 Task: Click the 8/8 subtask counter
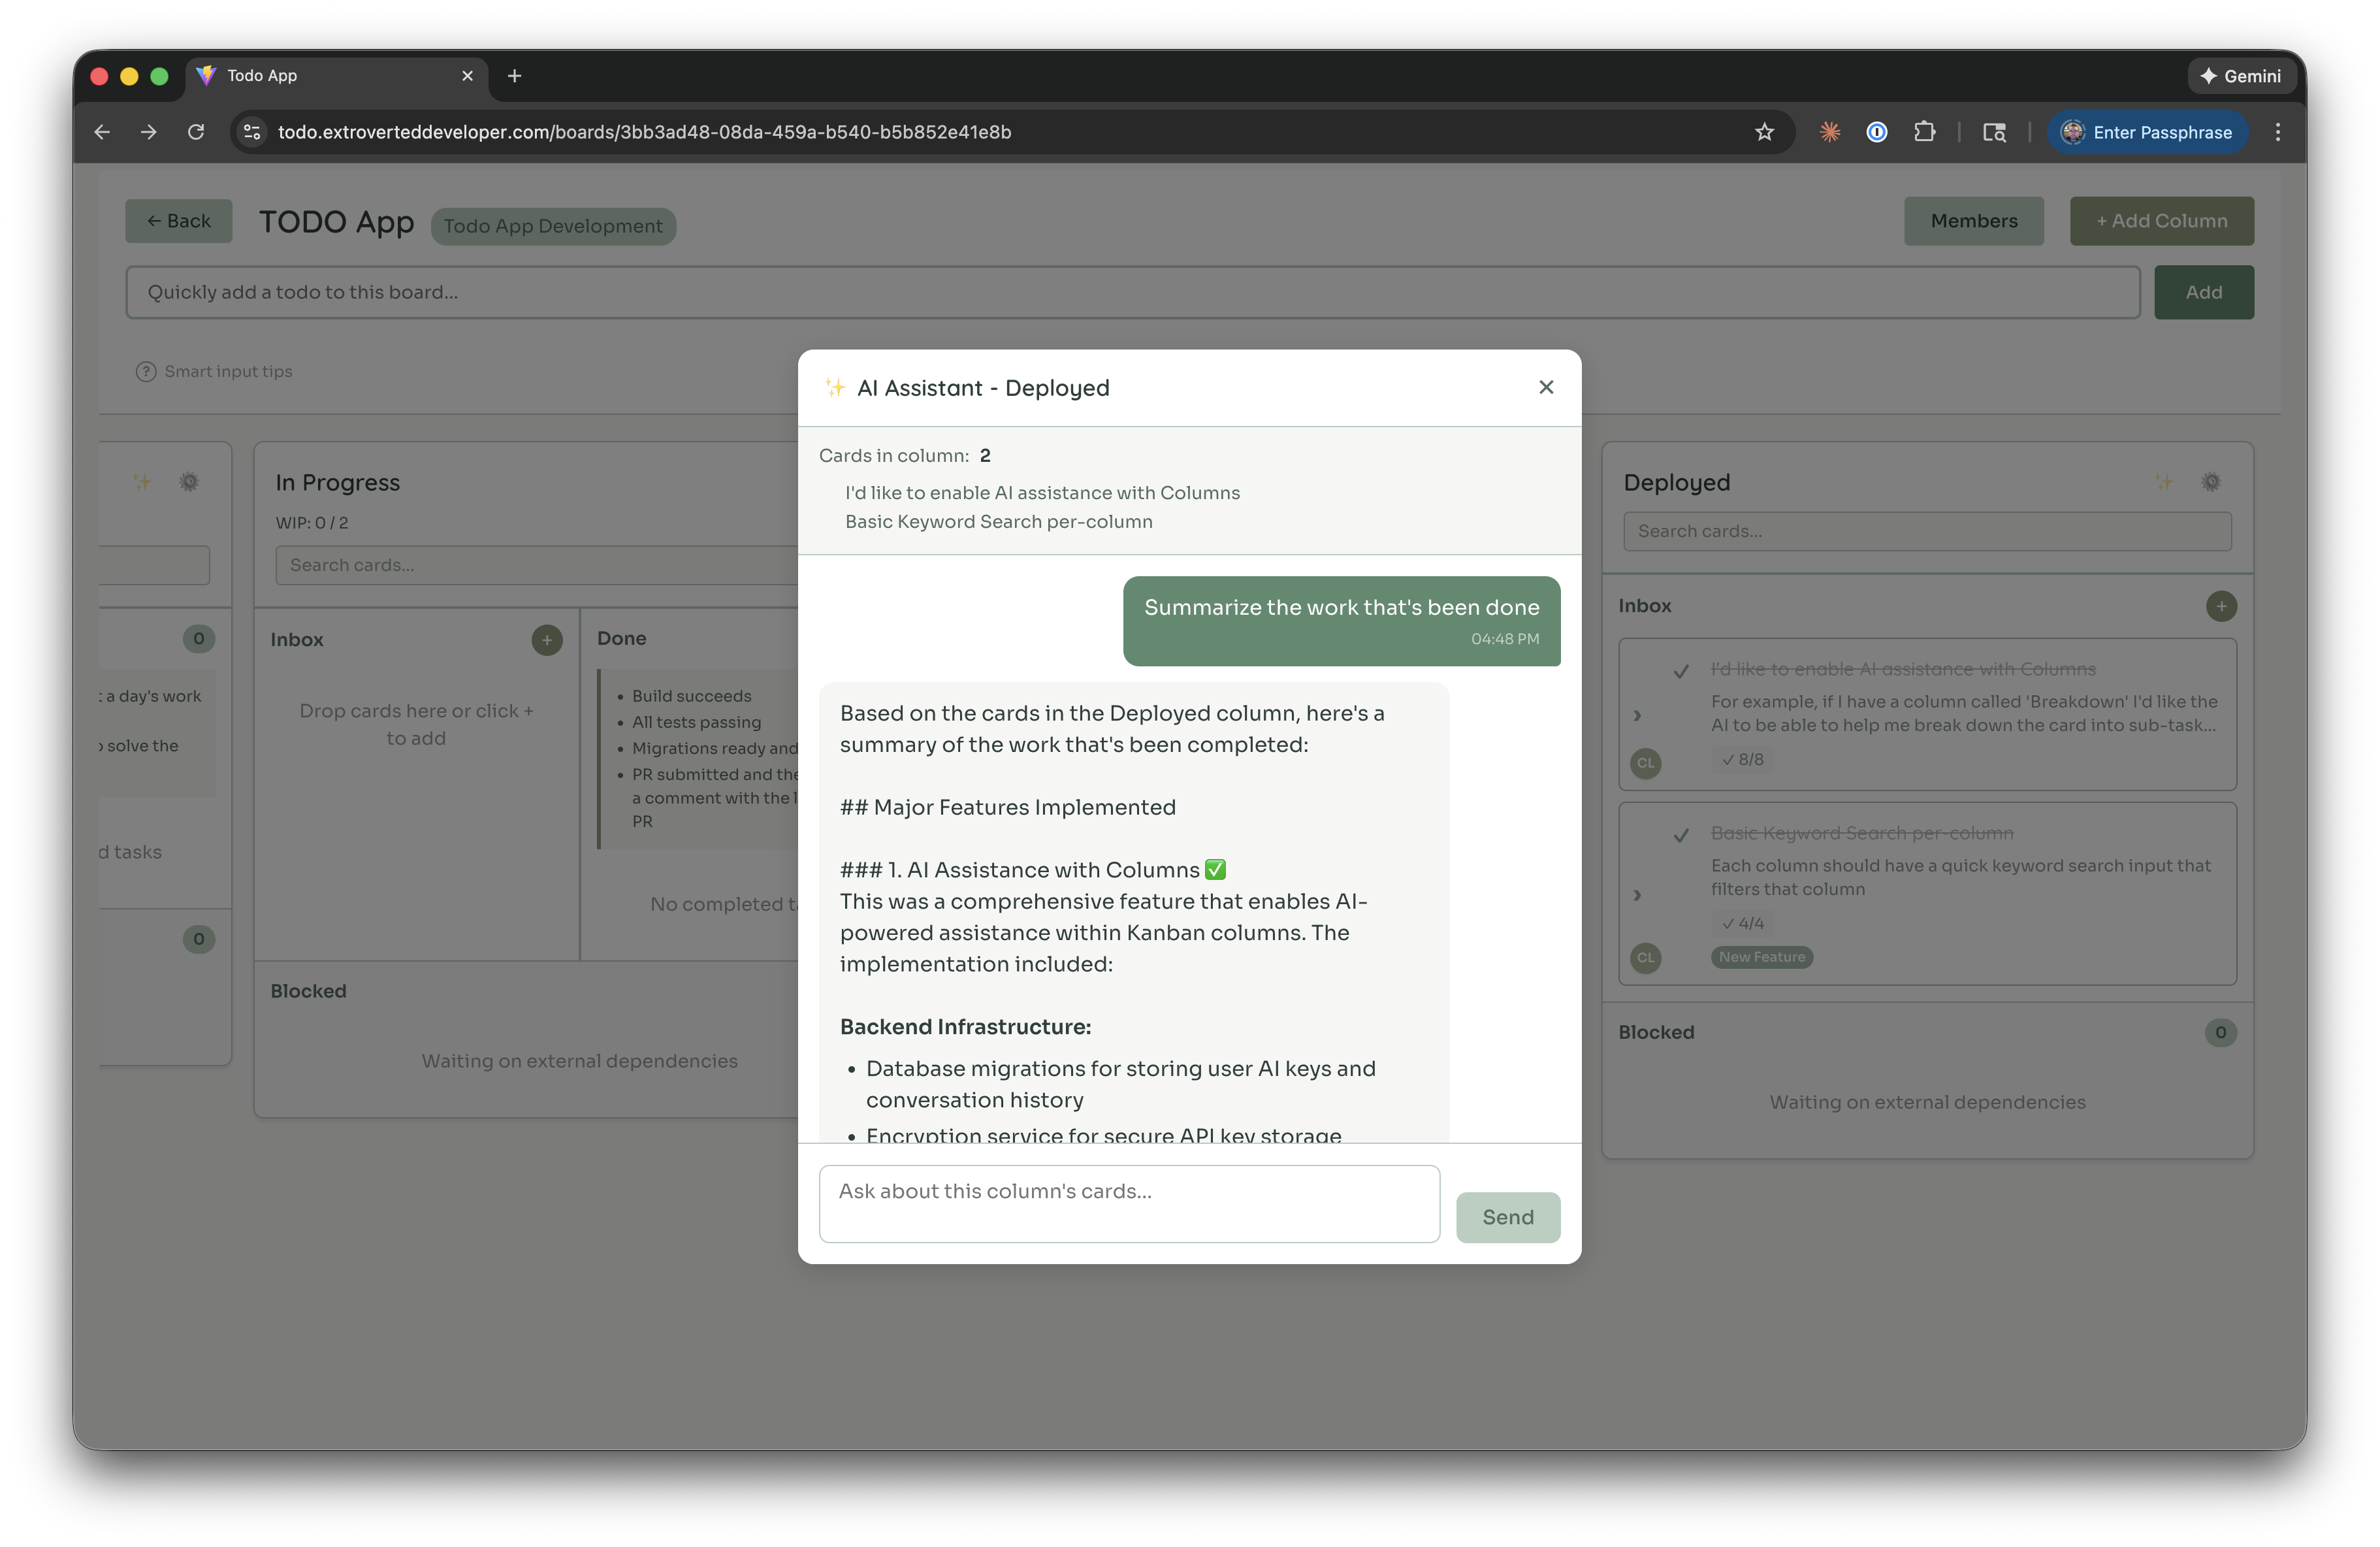[x=1743, y=759]
